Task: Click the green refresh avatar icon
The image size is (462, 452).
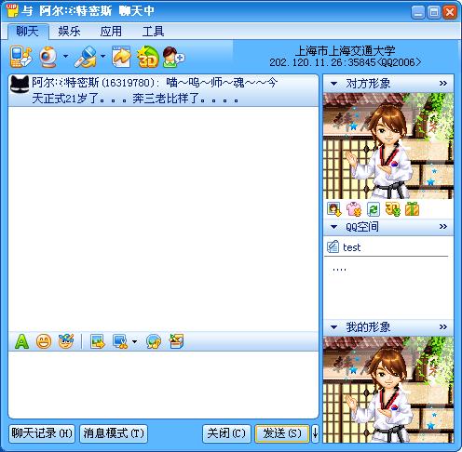Action: pyautogui.click(x=374, y=209)
